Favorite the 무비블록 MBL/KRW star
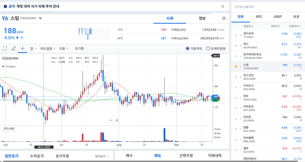Image resolution: width=305 pixels, height=162 pixels. pos(236,140)
